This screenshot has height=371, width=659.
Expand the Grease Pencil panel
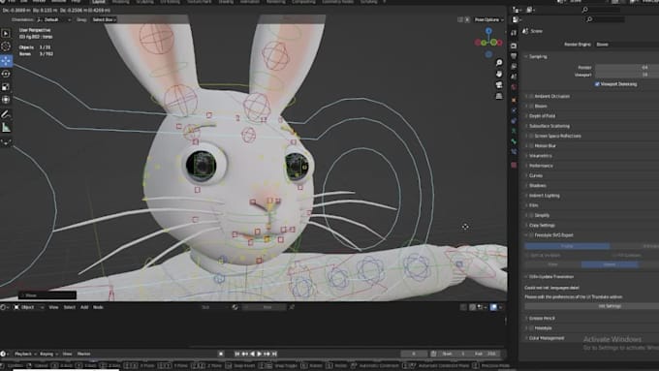coord(542,318)
